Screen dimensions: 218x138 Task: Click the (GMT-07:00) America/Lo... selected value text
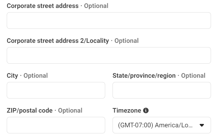[155, 125]
